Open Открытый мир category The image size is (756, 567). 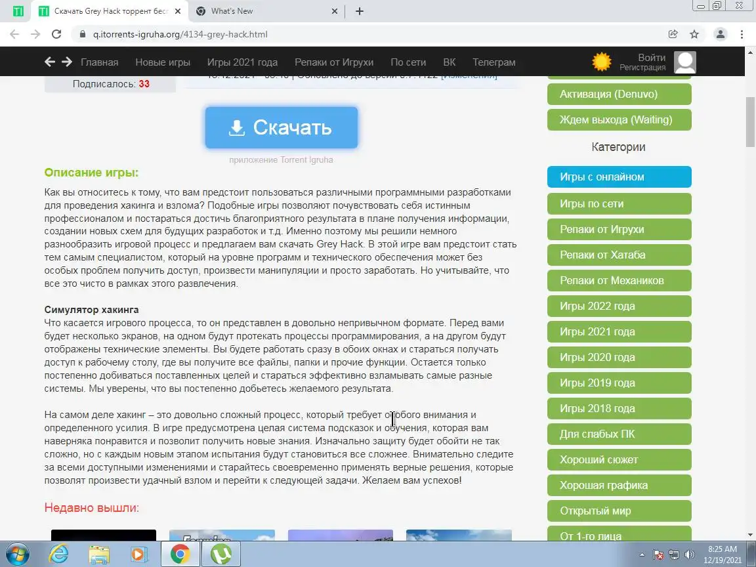pos(619,511)
